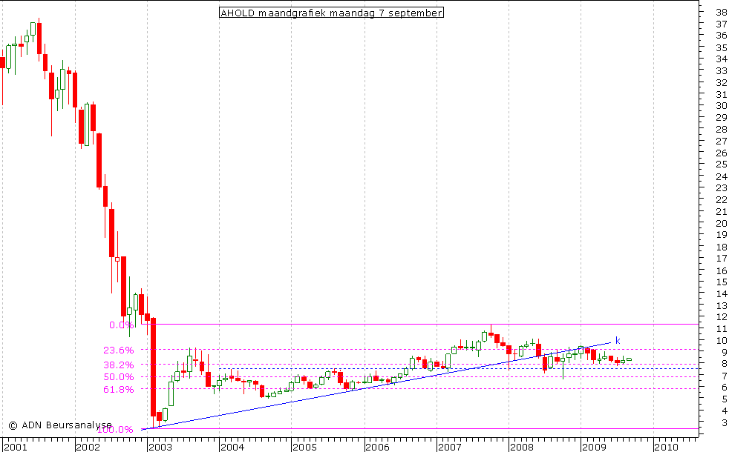Screen dimensions: 729x452
Task: Click the price value 30 on the price axis
Action: tap(722, 106)
